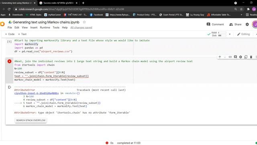Mirror cell in tab icon
This screenshot has height=145, width=257.
coord(246,57)
